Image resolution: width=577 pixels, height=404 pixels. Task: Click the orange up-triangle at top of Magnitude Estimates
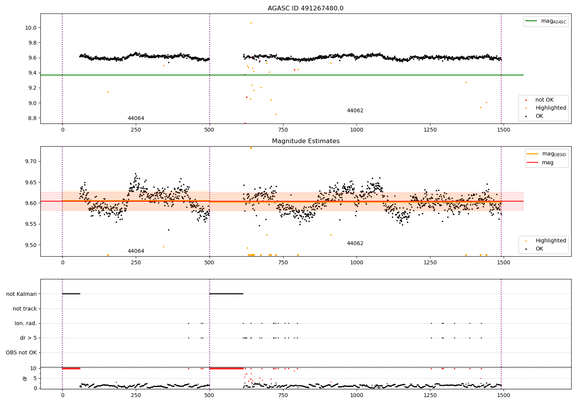[x=251, y=148]
